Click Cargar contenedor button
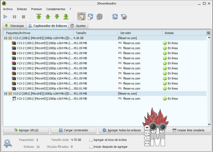 [x=73, y=130]
